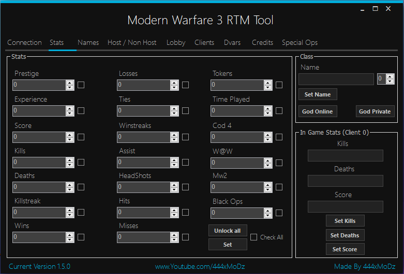Screen dimensions: 404x274
Task: Check the Score stat checkbox
Action: pyautogui.click(x=81, y=137)
